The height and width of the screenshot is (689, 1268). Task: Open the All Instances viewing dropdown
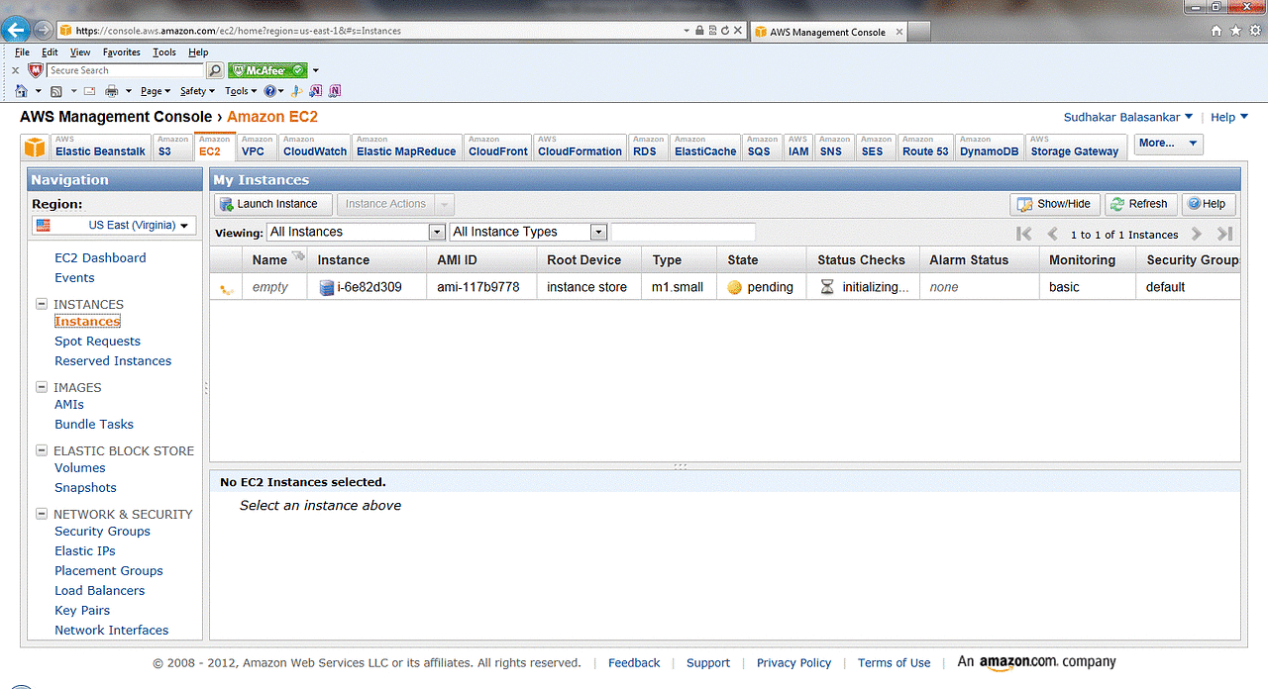point(356,232)
